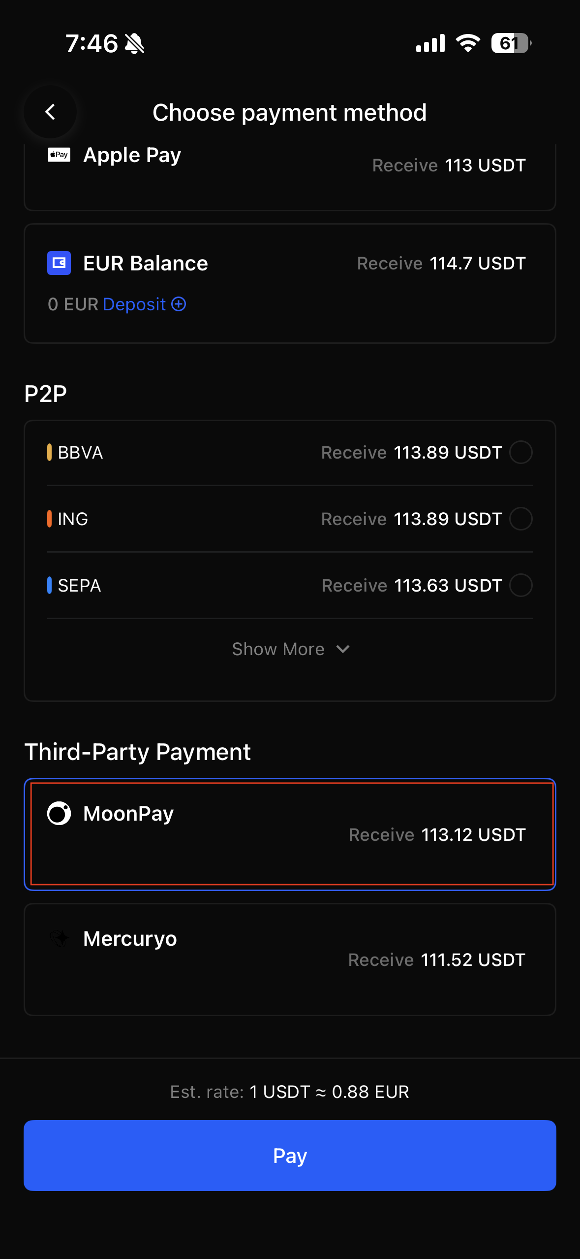580x1259 pixels.
Task: Expand P2P list with Show More
Action: (x=278, y=649)
